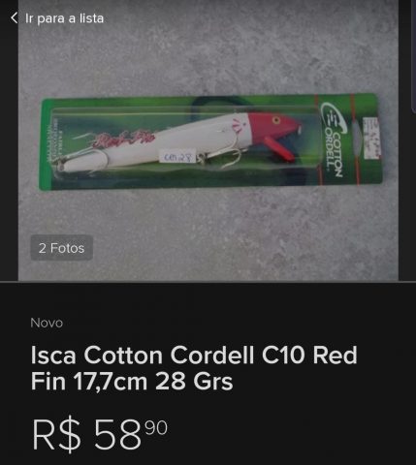Tap the back chevron arrow icon

pyautogui.click(x=14, y=18)
